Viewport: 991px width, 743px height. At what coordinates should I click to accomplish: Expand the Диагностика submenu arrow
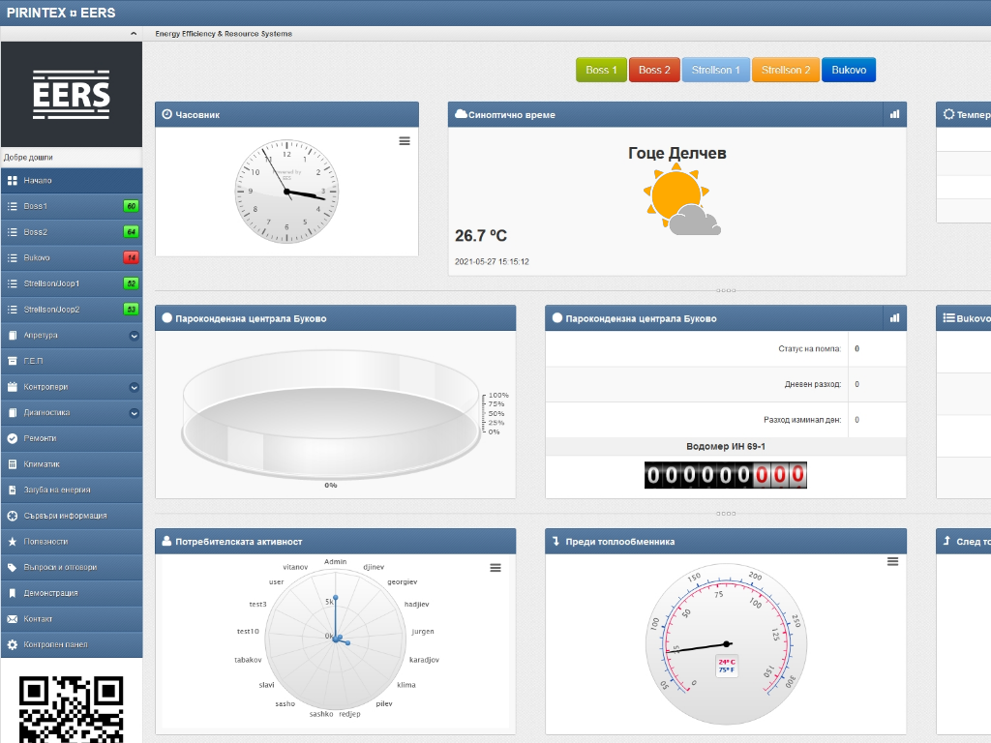134,413
